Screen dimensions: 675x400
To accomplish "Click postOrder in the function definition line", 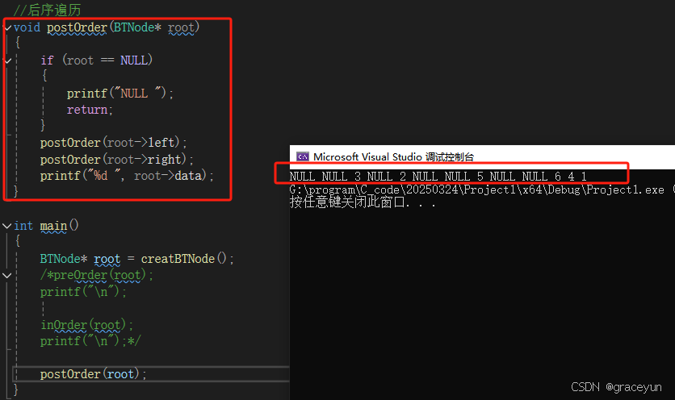I will coord(77,27).
